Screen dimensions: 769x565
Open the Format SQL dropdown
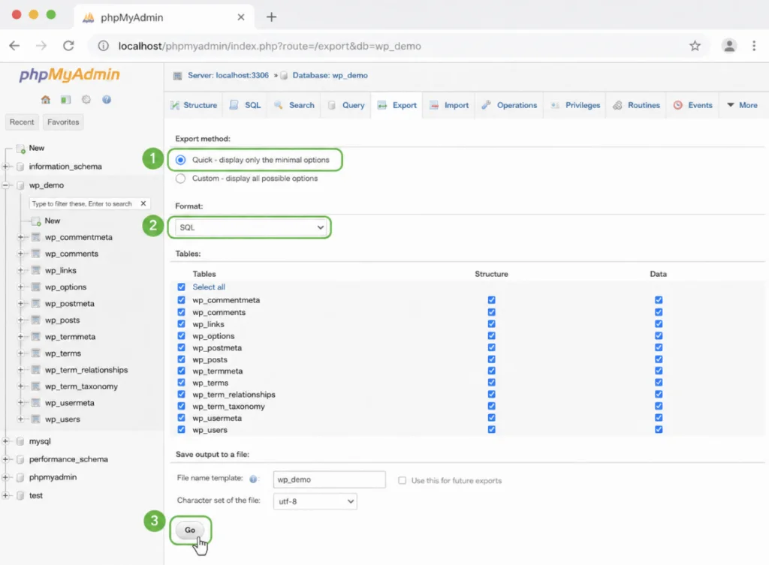click(250, 227)
